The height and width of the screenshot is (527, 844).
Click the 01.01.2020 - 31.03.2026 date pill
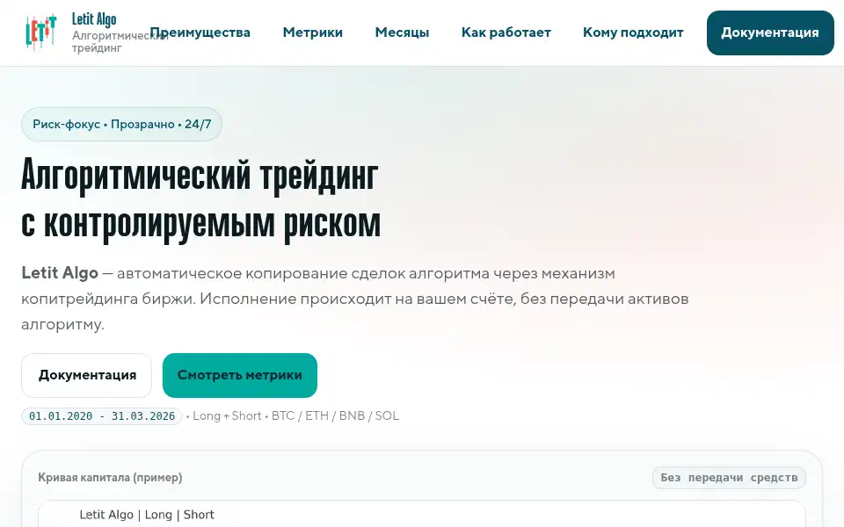click(x=102, y=416)
